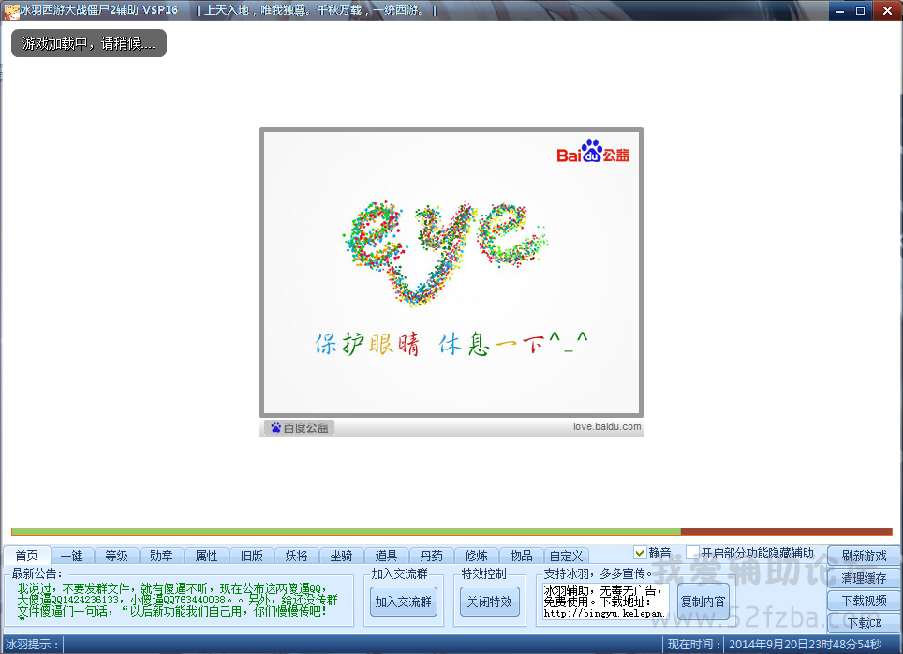Open the 丹药 tab
The image size is (903, 654).
(x=431, y=556)
